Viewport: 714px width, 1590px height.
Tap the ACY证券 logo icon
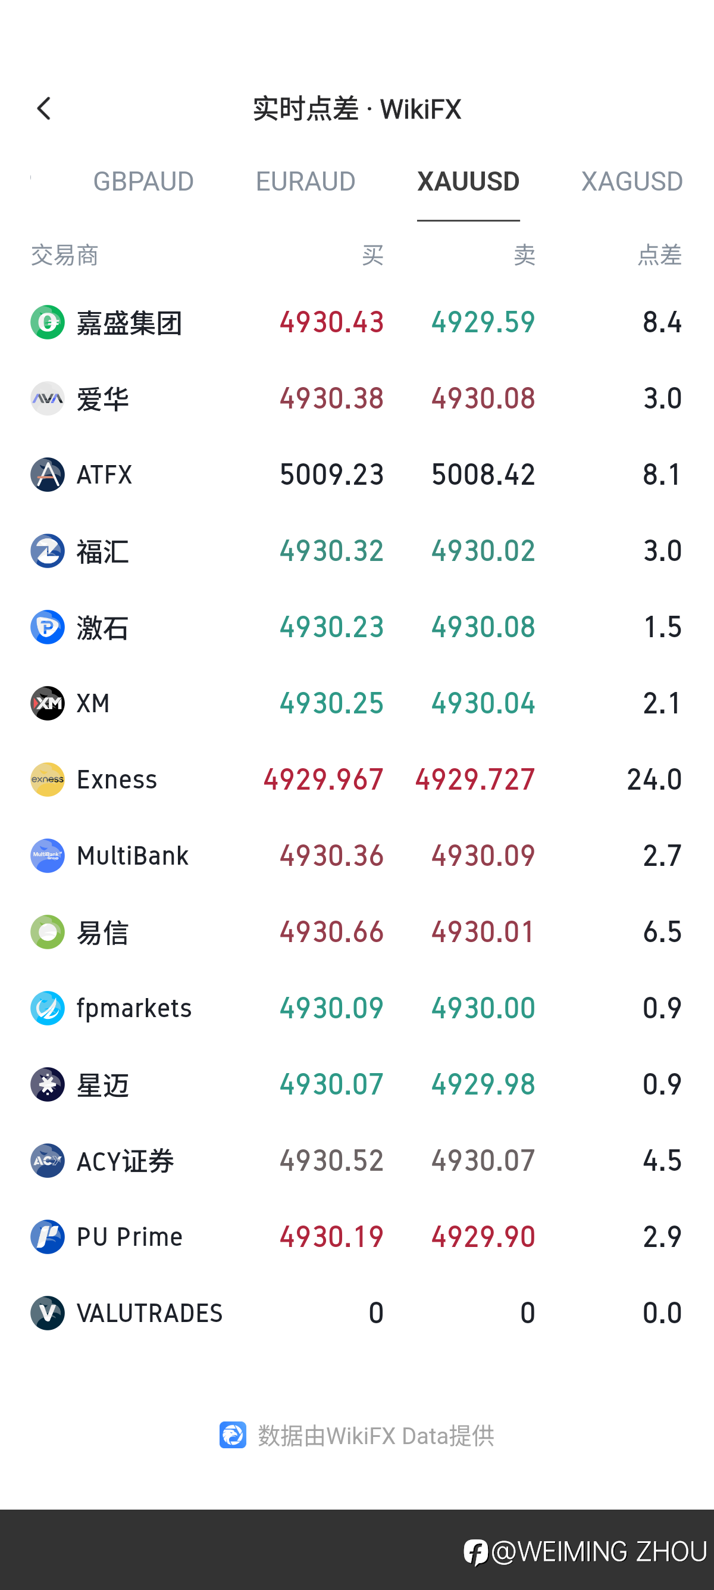[x=48, y=1161]
